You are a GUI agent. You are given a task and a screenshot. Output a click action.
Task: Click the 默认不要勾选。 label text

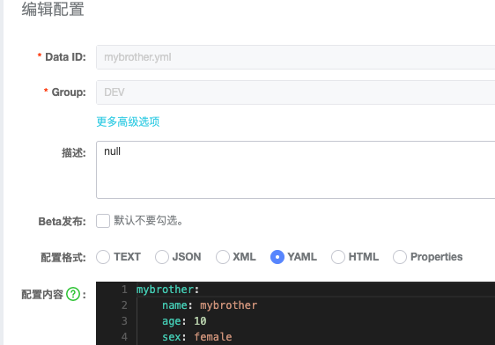coord(148,220)
